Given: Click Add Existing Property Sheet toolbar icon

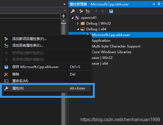Looking at the screenshot, I should pyautogui.click(x=88, y=11).
